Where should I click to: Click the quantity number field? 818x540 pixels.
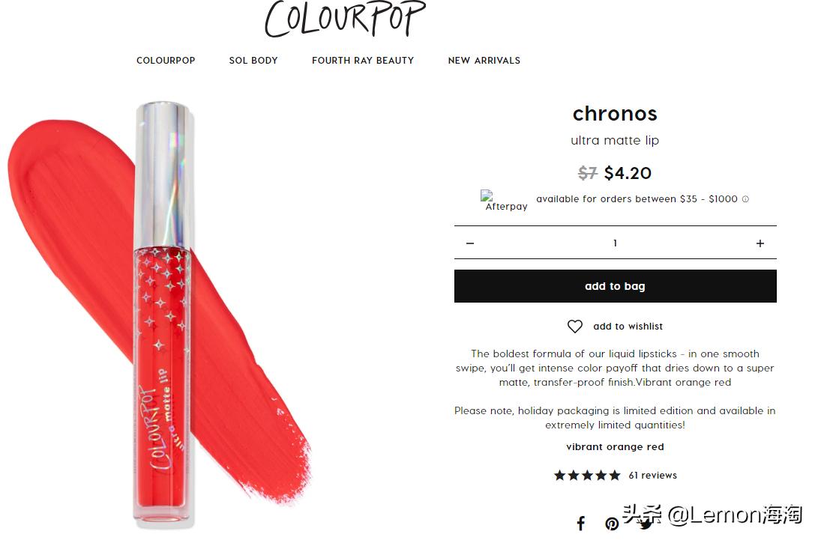(615, 243)
